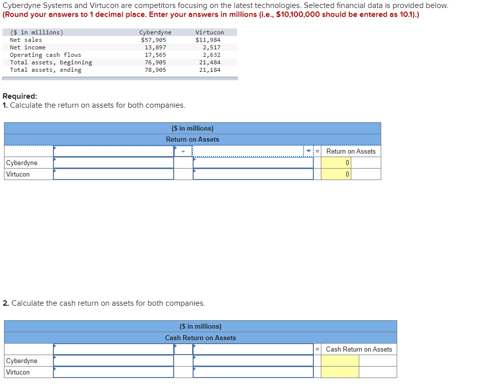Click Virtucon beginning total assets 21,484

pyautogui.click(x=210, y=62)
